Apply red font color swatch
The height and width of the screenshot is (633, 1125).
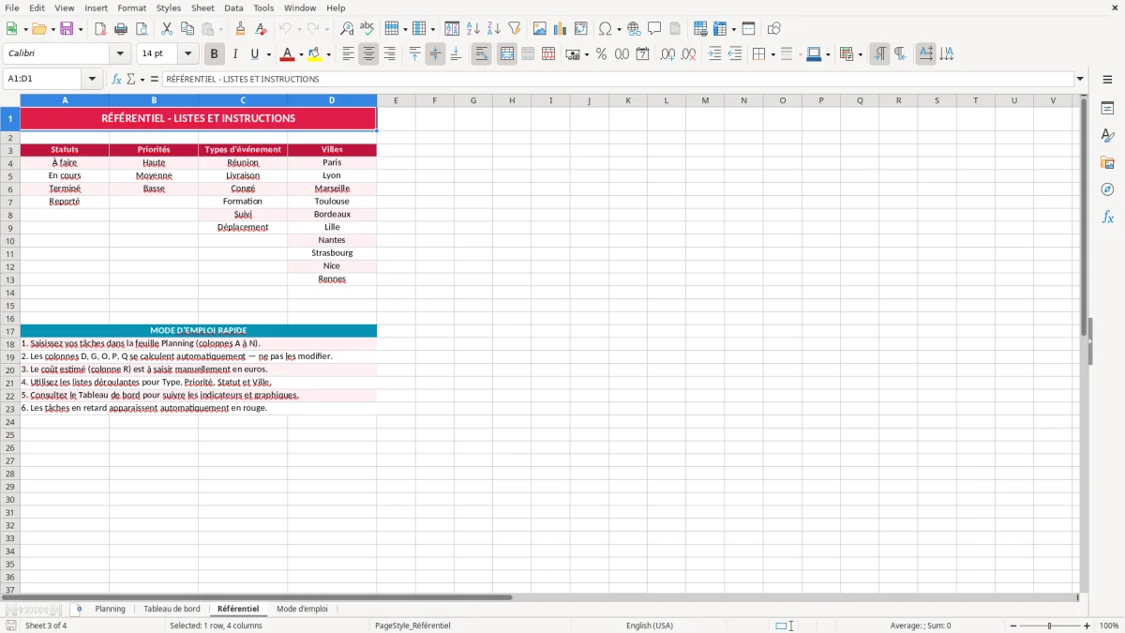(288, 54)
